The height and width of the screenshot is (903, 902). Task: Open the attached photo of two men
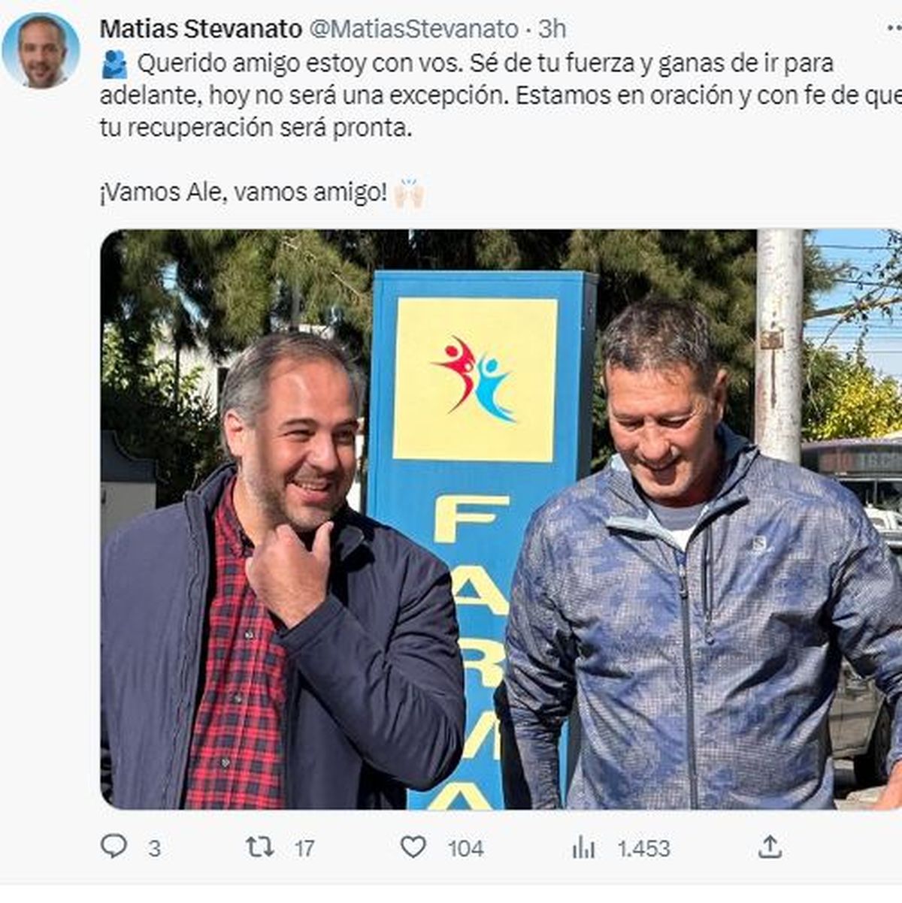click(x=501, y=519)
